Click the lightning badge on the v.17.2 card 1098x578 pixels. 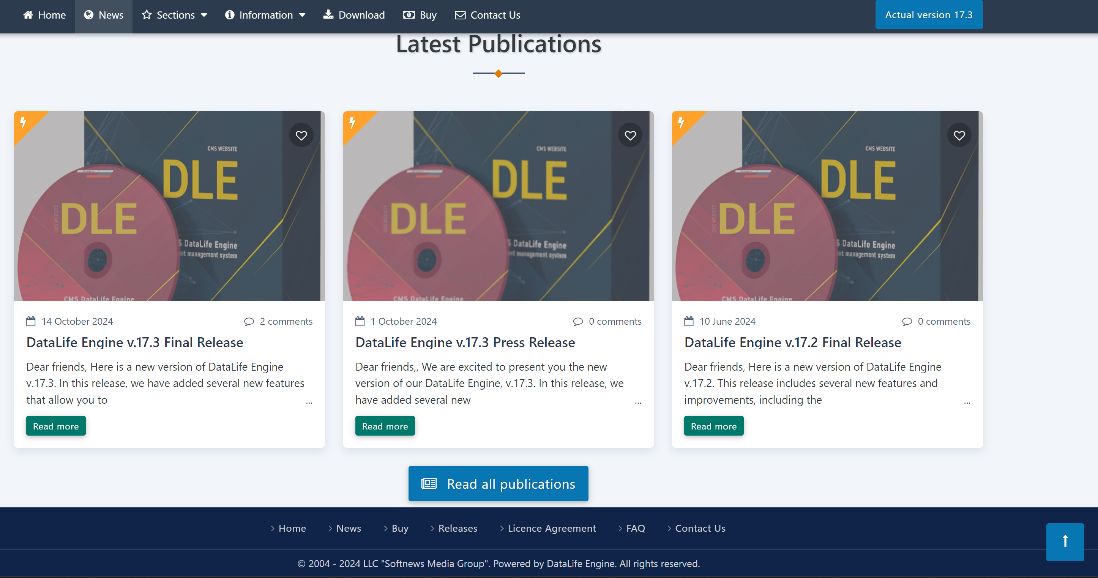(681, 123)
